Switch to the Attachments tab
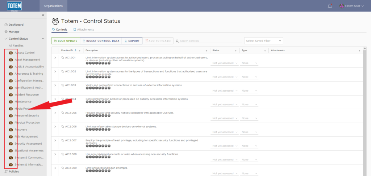Screen dimensions: 371x176 click(84, 30)
